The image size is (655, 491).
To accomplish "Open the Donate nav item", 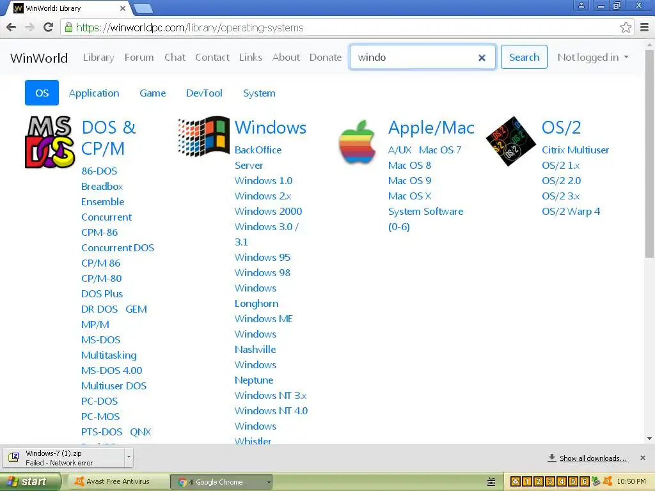I will point(326,57).
